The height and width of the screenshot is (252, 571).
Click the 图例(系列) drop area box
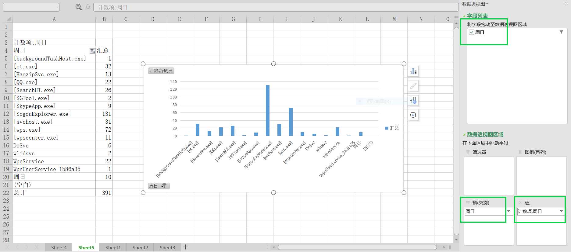coord(541,175)
